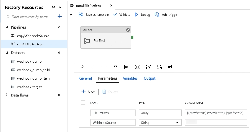250x132 pixels.
Task: Click the ForEach activity title bar
Action: (106, 30)
